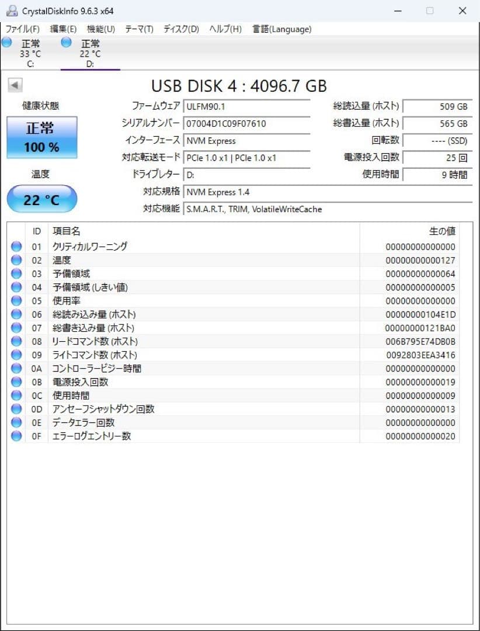Click the ID column header
The image size is (480, 631).
(37, 231)
